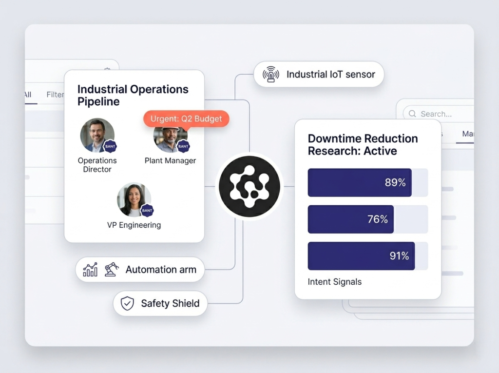The width and height of the screenshot is (499, 373).
Task: Click the bar chart growth icon
Action: click(x=90, y=270)
